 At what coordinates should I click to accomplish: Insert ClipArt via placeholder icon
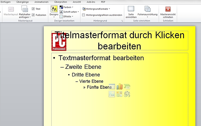coord(119,94)
